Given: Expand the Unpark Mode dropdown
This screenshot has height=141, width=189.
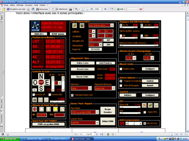Looking at the screenshot, I should point(97,123).
